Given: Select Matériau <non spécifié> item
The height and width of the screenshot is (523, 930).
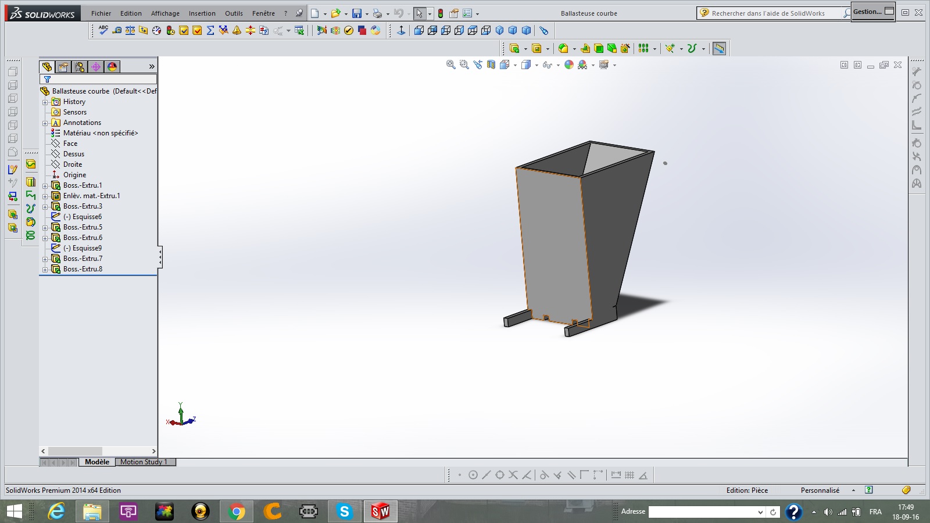Looking at the screenshot, I should point(101,133).
